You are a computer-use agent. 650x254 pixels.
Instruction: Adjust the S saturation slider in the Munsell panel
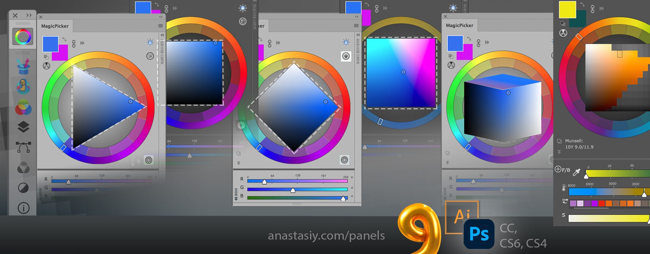(x=609, y=218)
